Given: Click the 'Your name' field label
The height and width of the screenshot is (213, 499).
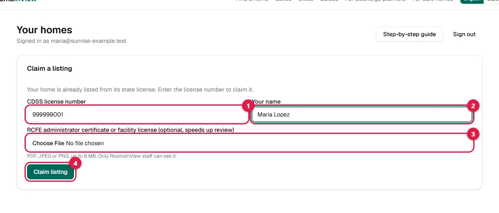Looking at the screenshot, I should point(267,102).
